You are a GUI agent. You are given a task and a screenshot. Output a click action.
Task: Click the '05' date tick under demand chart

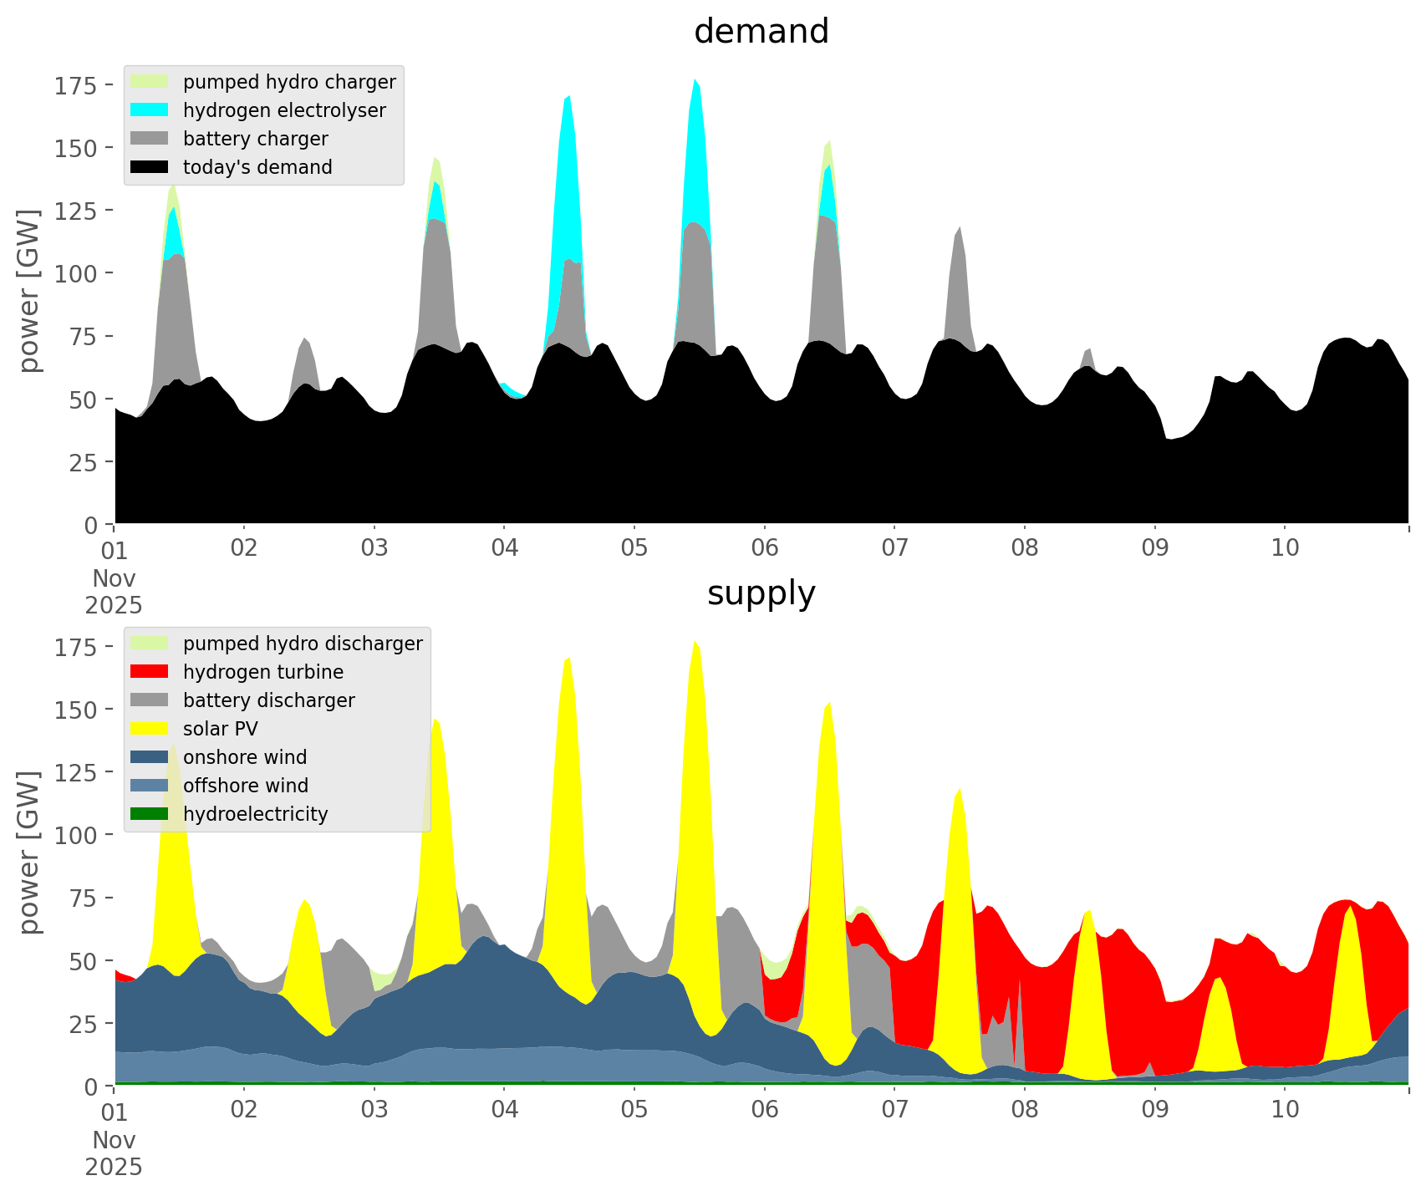[634, 548]
